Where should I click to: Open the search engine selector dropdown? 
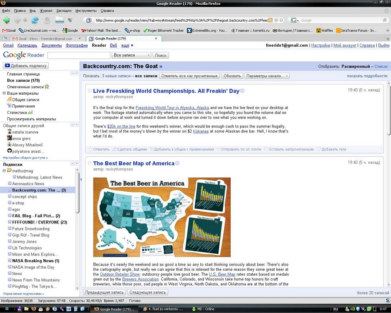tap(295, 20)
